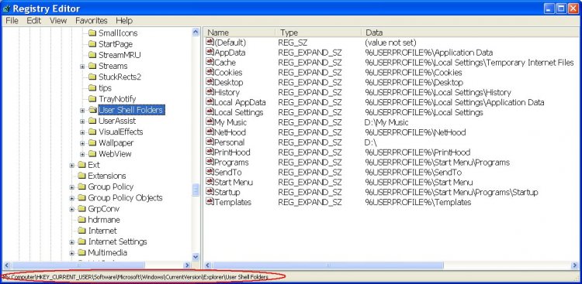Click the Desktop string value icon
Image resolution: width=582 pixels, height=284 pixels.
click(210, 82)
